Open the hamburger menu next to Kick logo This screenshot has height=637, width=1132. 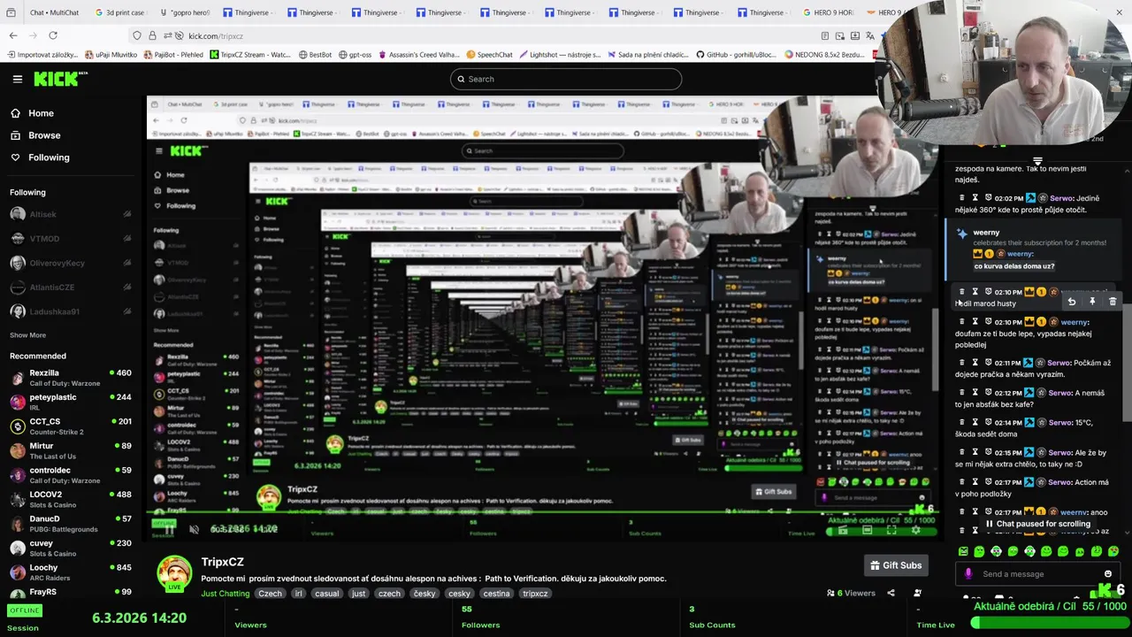pos(17,79)
